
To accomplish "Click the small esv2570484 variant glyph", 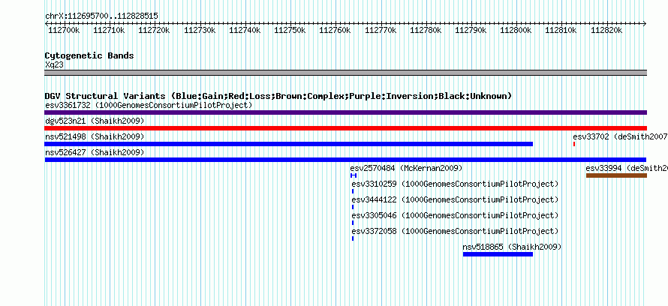I will click(x=354, y=175).
